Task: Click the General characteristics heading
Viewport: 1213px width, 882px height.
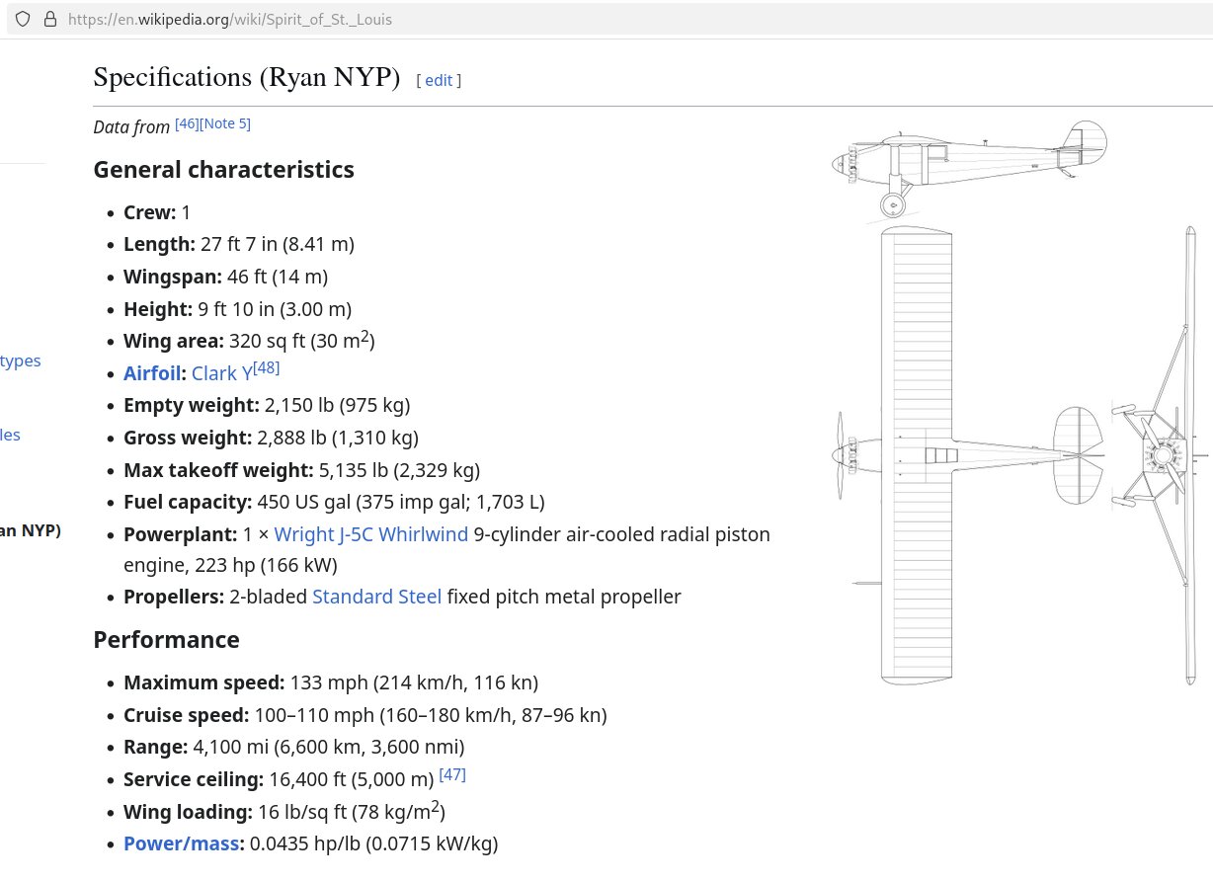Action: [x=223, y=169]
